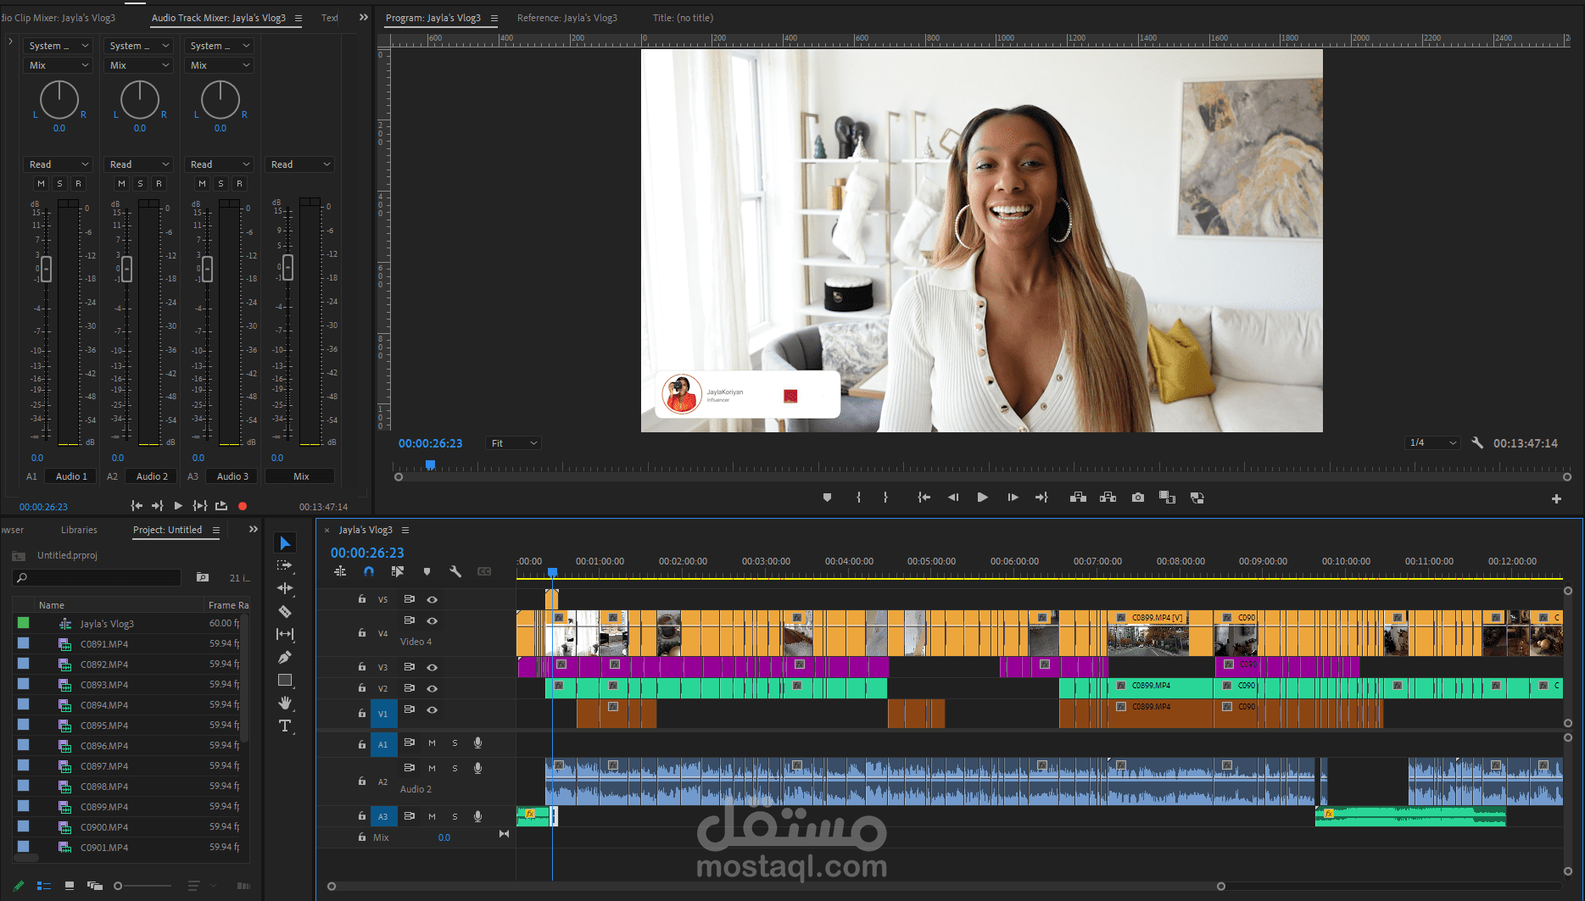Image resolution: width=1585 pixels, height=901 pixels.
Task: Select the Slip tool
Action: (285, 634)
